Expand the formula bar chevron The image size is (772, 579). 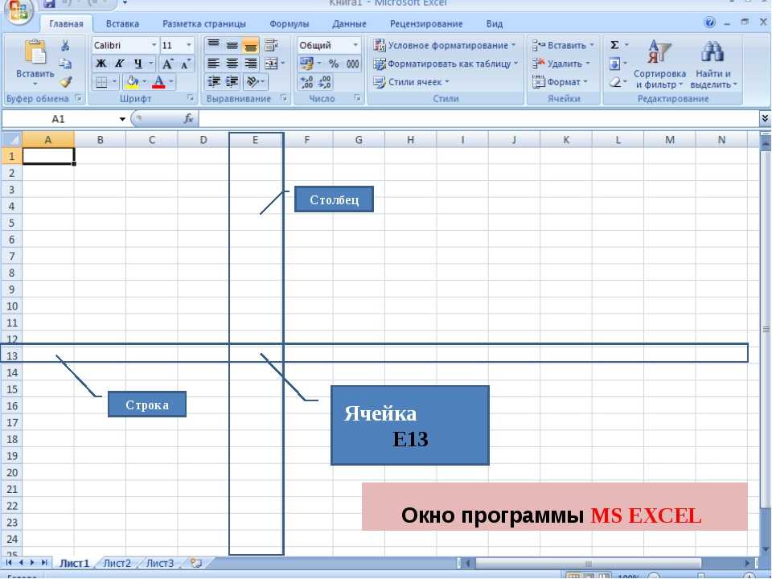(x=765, y=119)
